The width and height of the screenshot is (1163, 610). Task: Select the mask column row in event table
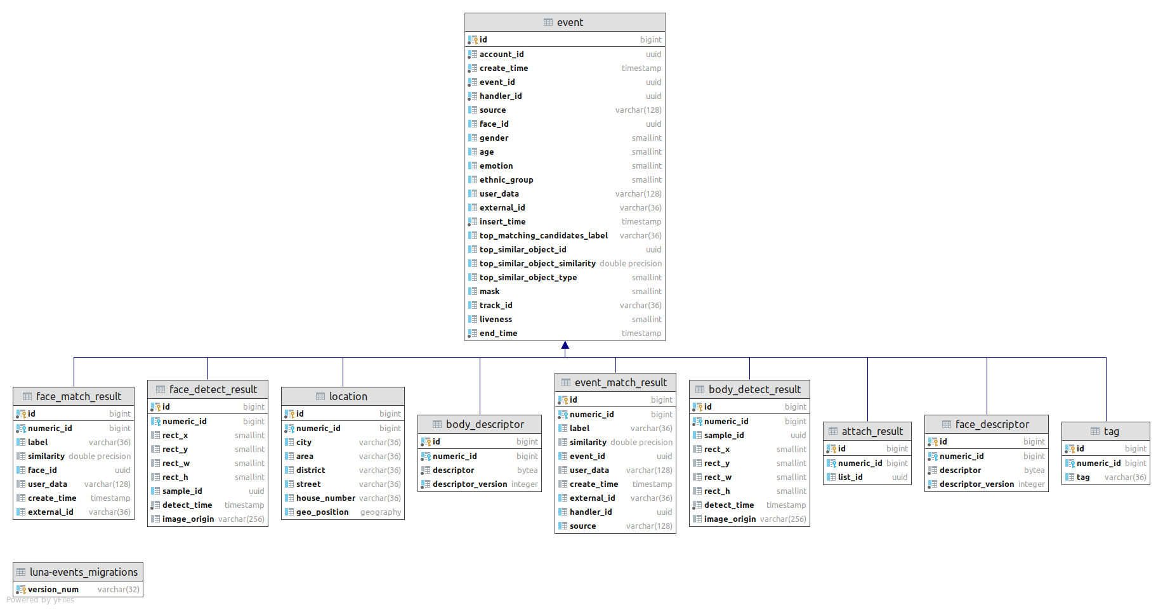point(490,291)
